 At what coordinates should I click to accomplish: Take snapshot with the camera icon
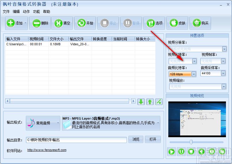pos(212,152)
